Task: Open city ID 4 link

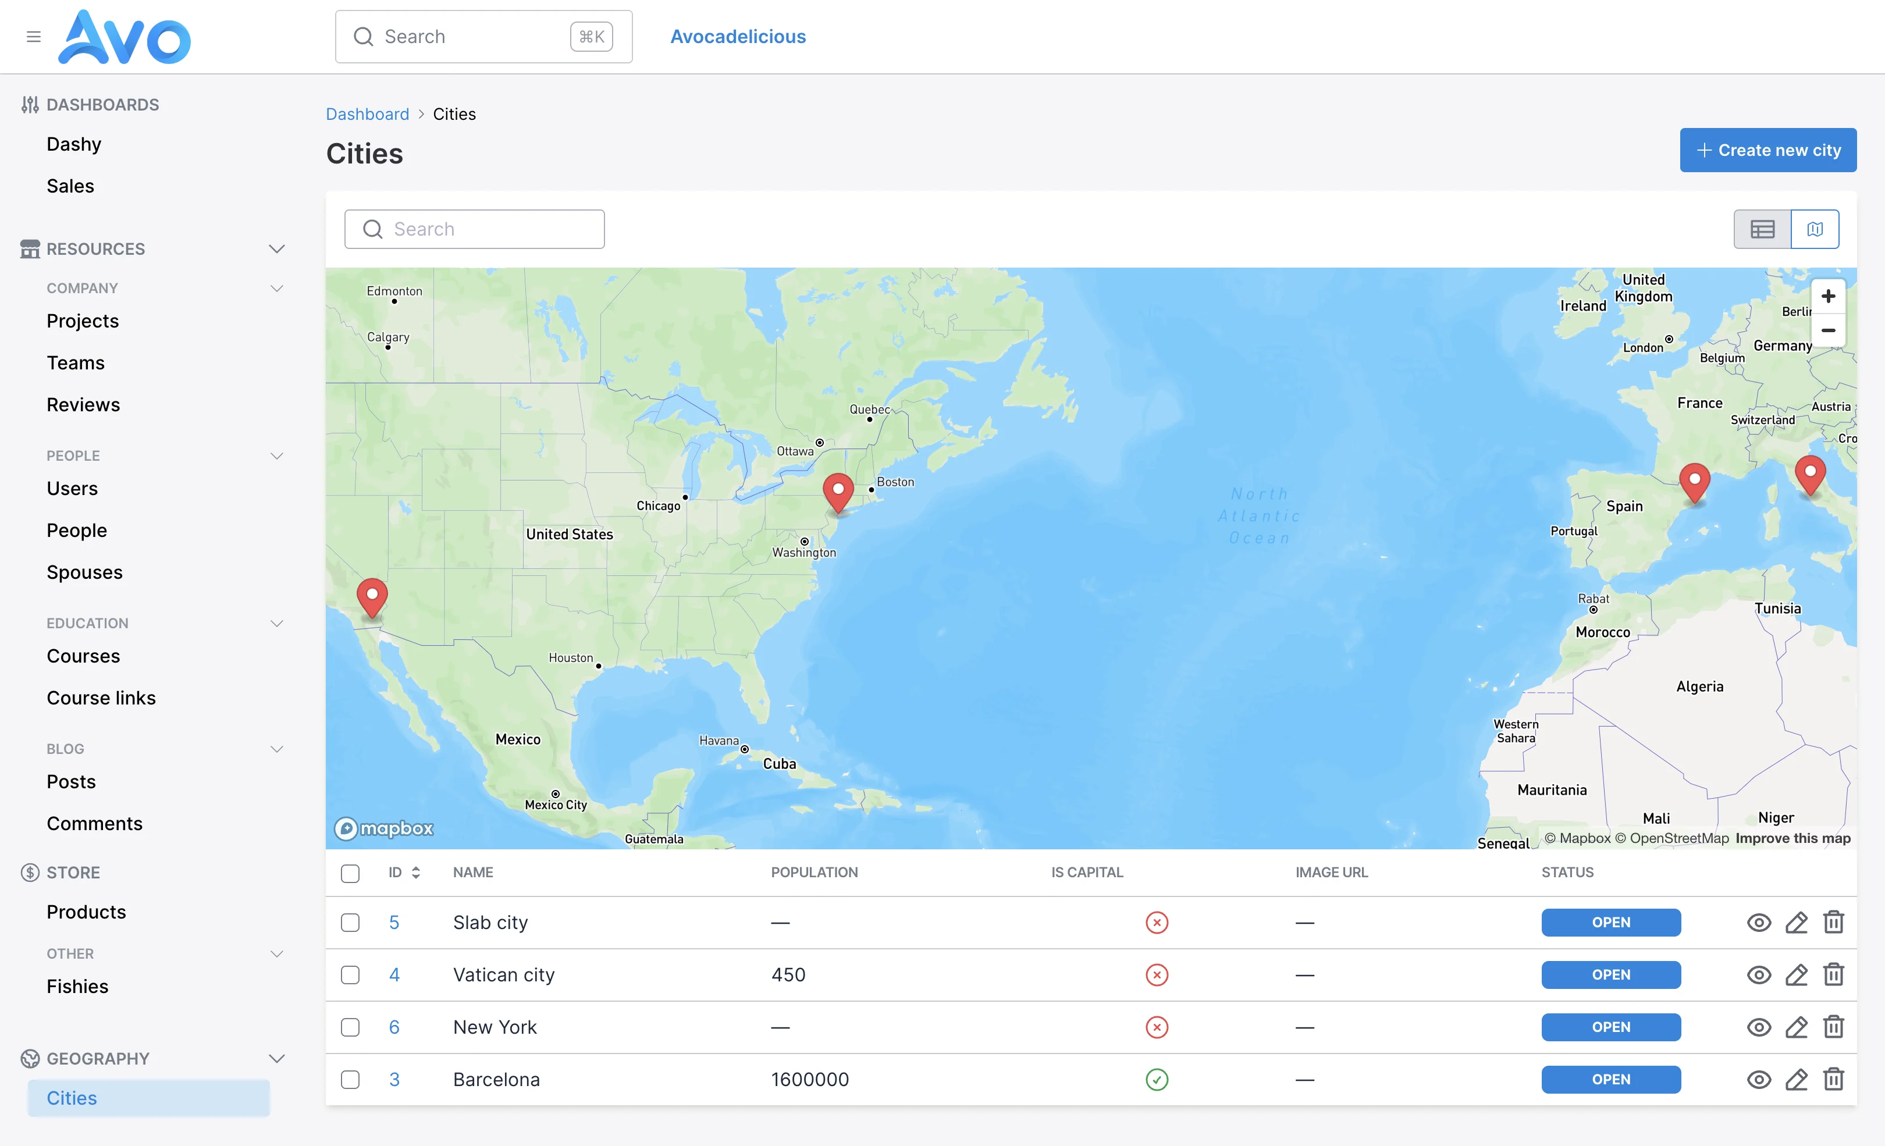Action: pyautogui.click(x=394, y=974)
